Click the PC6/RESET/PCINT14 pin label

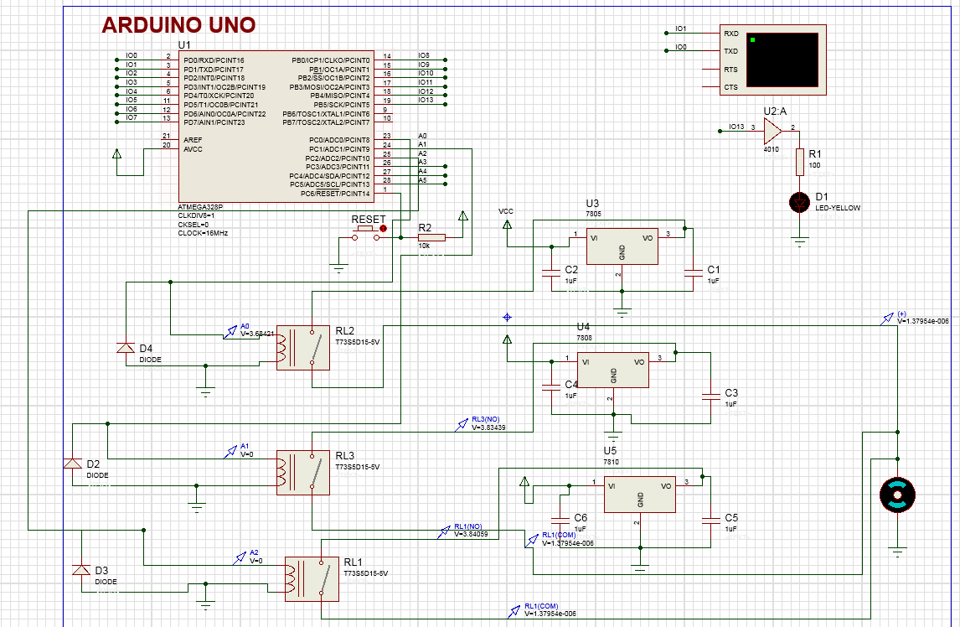(x=335, y=194)
